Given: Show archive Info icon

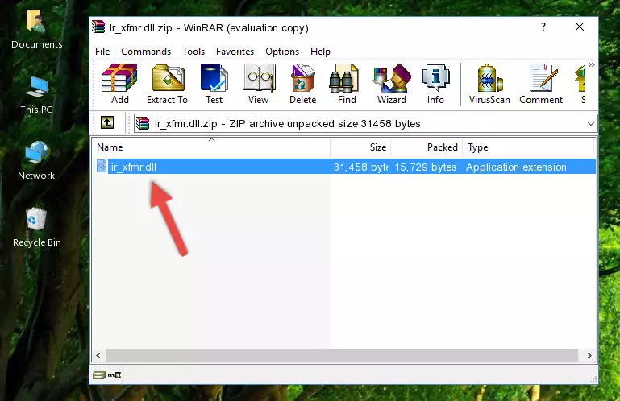Looking at the screenshot, I should [435, 84].
